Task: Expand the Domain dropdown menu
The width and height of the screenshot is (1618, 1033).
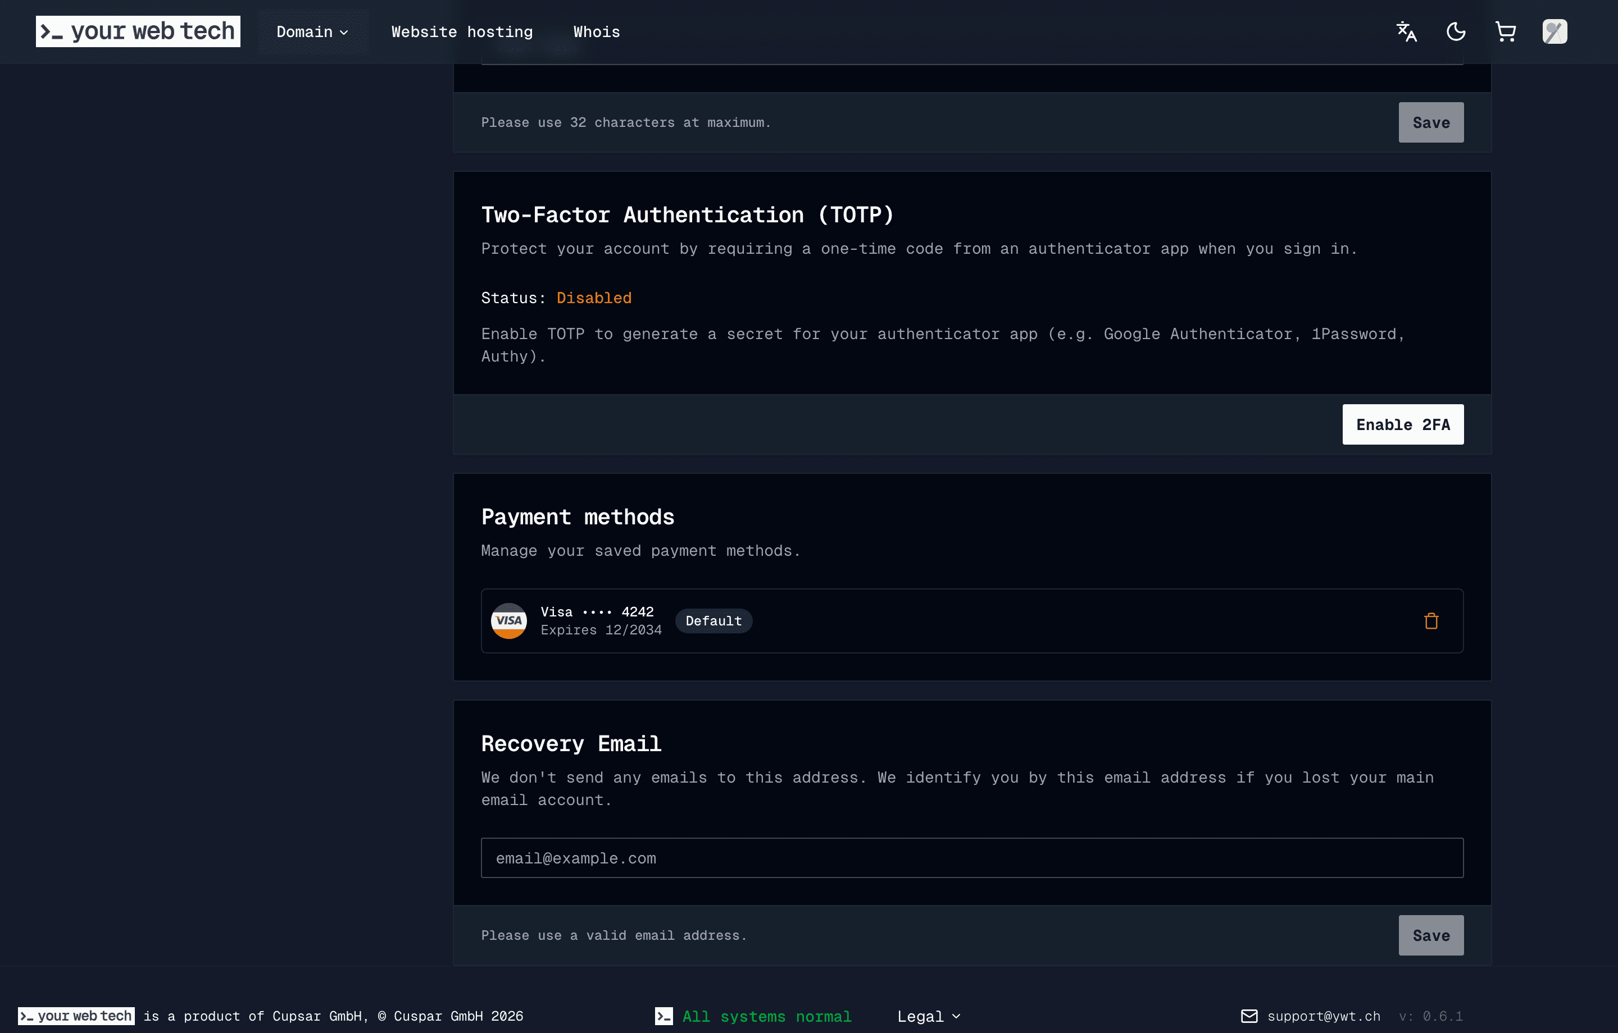Action: 312,31
